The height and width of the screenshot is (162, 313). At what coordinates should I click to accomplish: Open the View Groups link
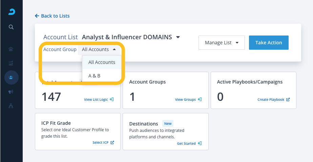click(185, 99)
